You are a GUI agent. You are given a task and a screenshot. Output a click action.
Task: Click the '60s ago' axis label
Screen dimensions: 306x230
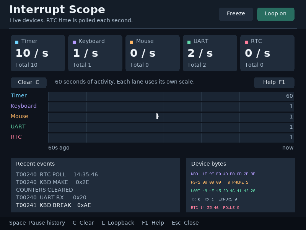(x=59, y=148)
